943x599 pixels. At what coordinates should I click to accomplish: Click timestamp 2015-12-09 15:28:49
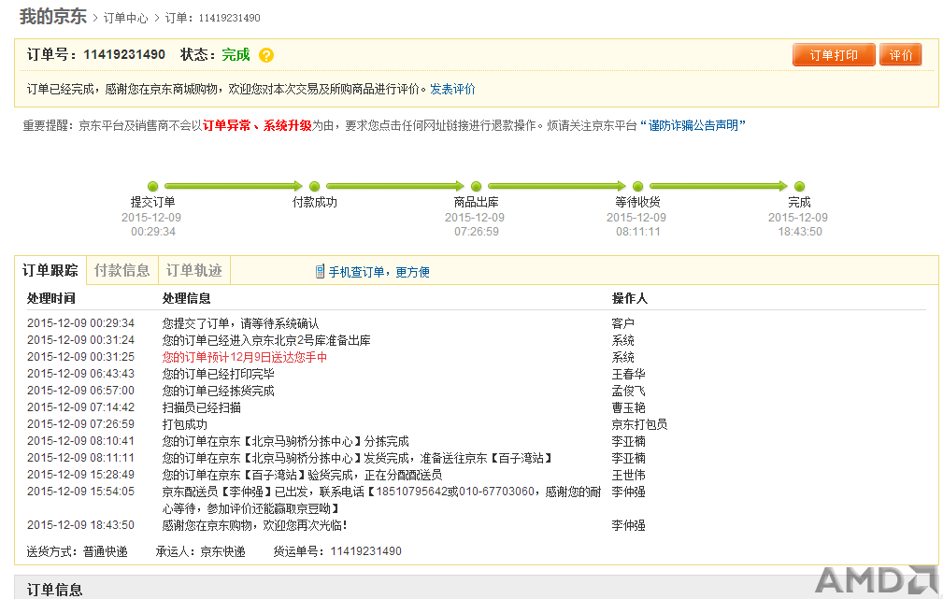coord(80,475)
